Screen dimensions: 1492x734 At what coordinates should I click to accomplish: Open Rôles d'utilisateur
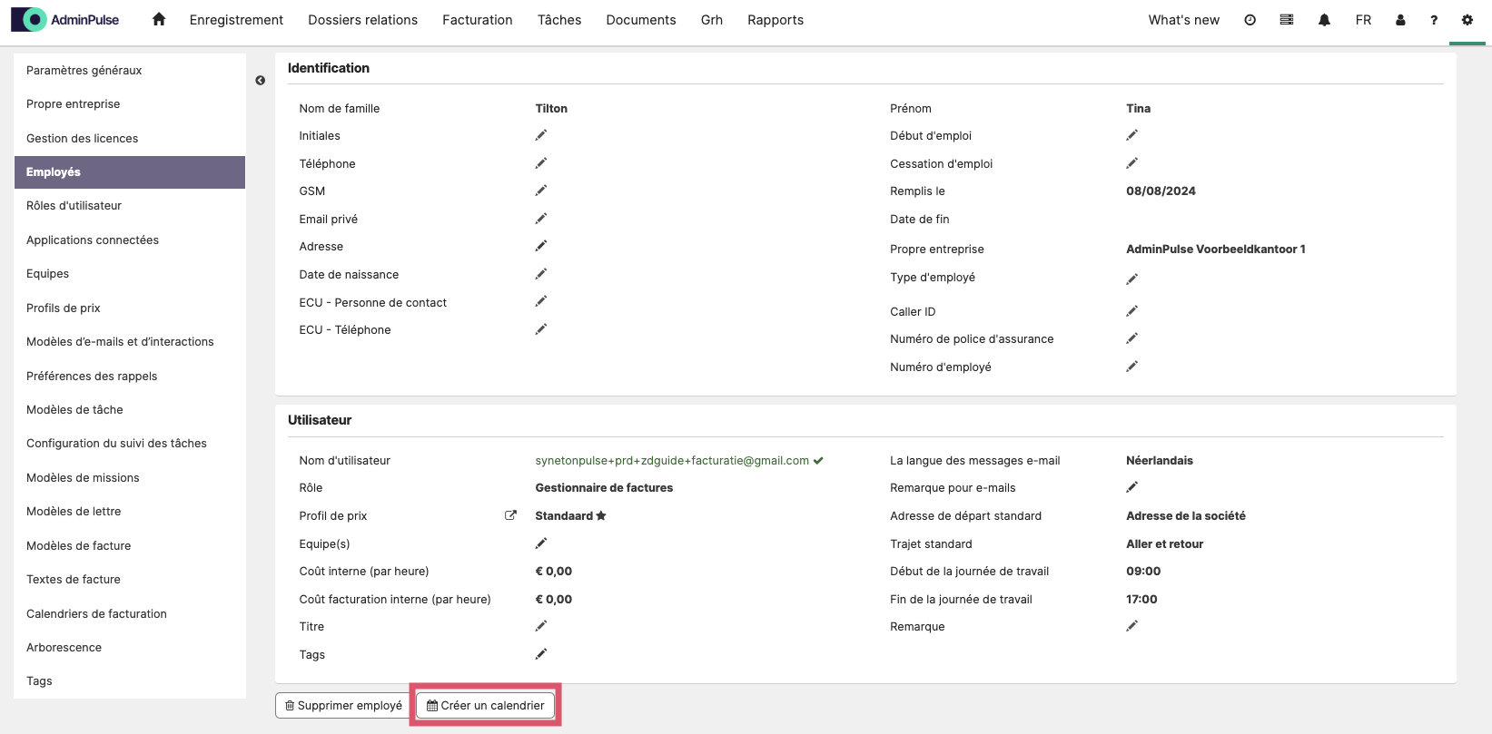point(130,206)
